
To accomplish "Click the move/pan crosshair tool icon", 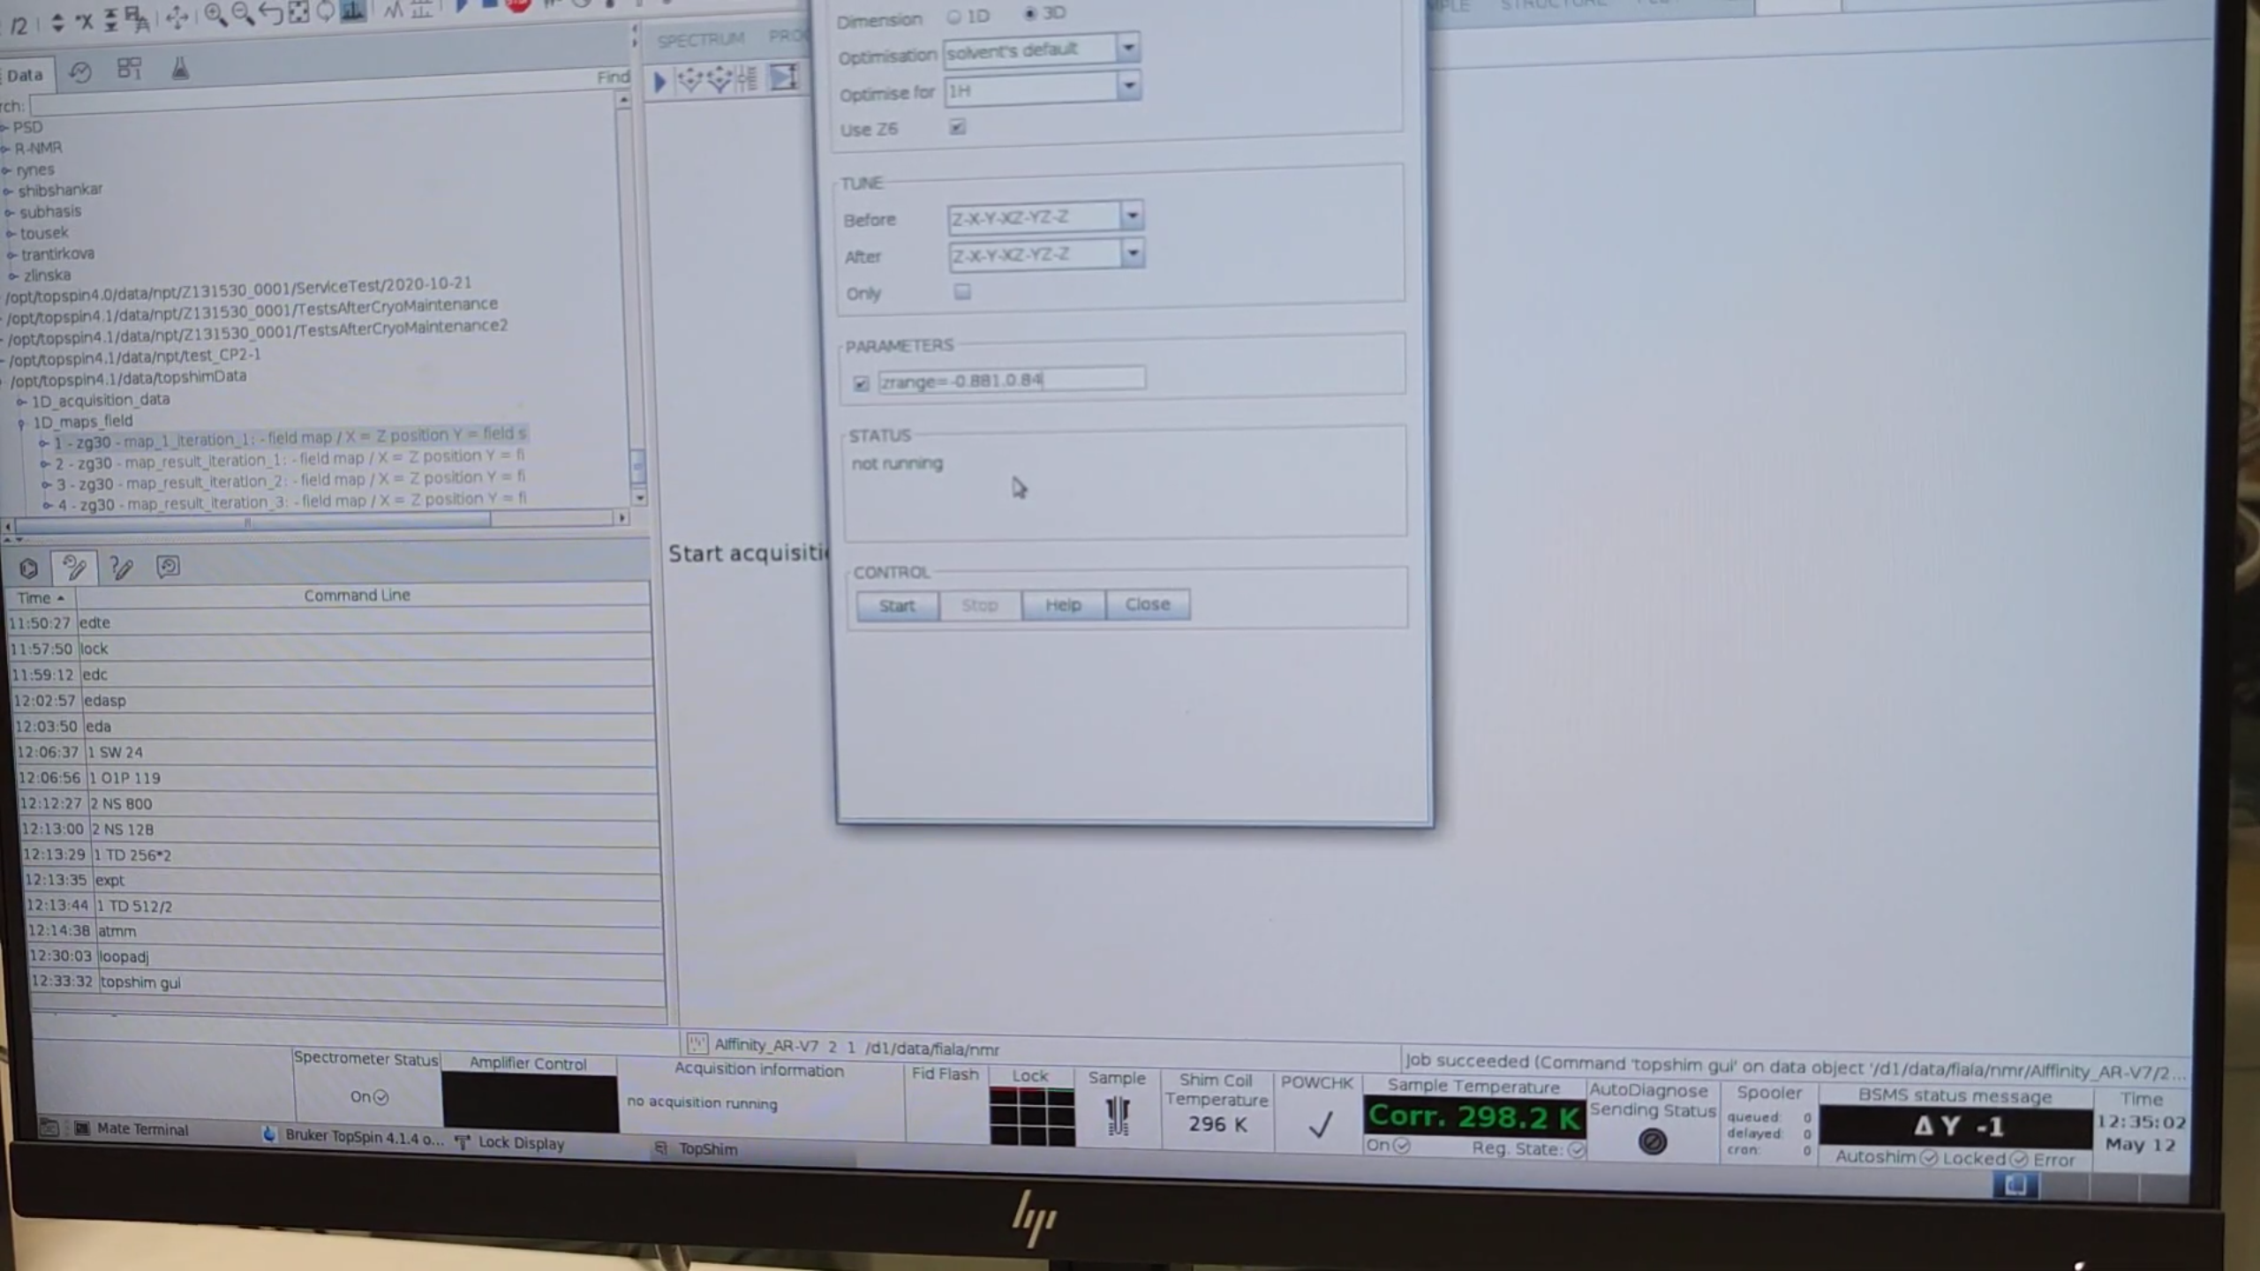I will click(x=177, y=15).
